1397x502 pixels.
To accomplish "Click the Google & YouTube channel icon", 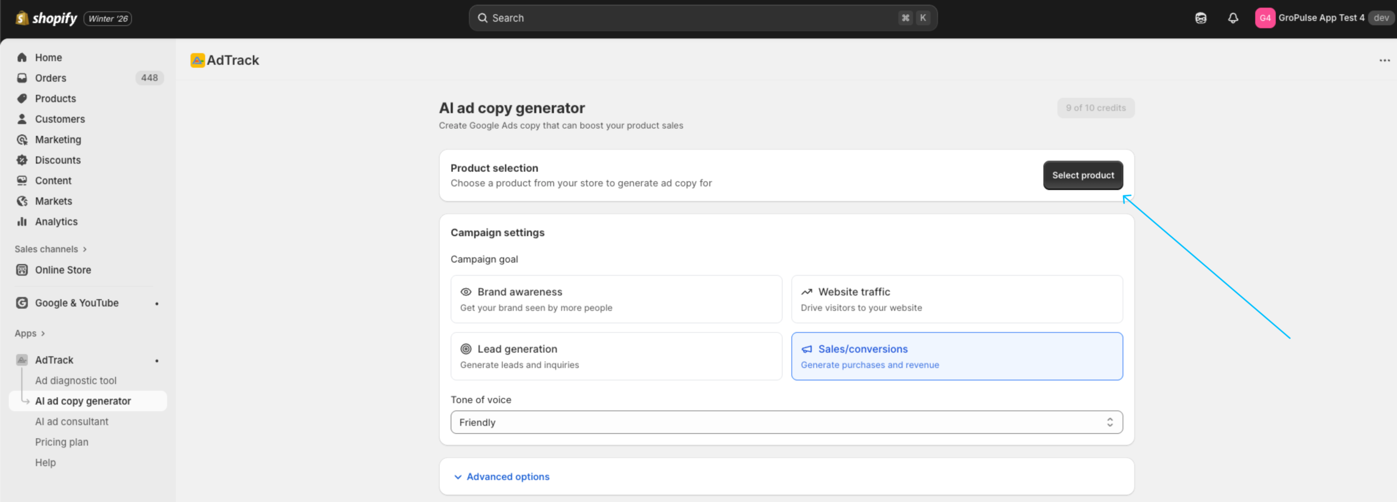I will (22, 303).
